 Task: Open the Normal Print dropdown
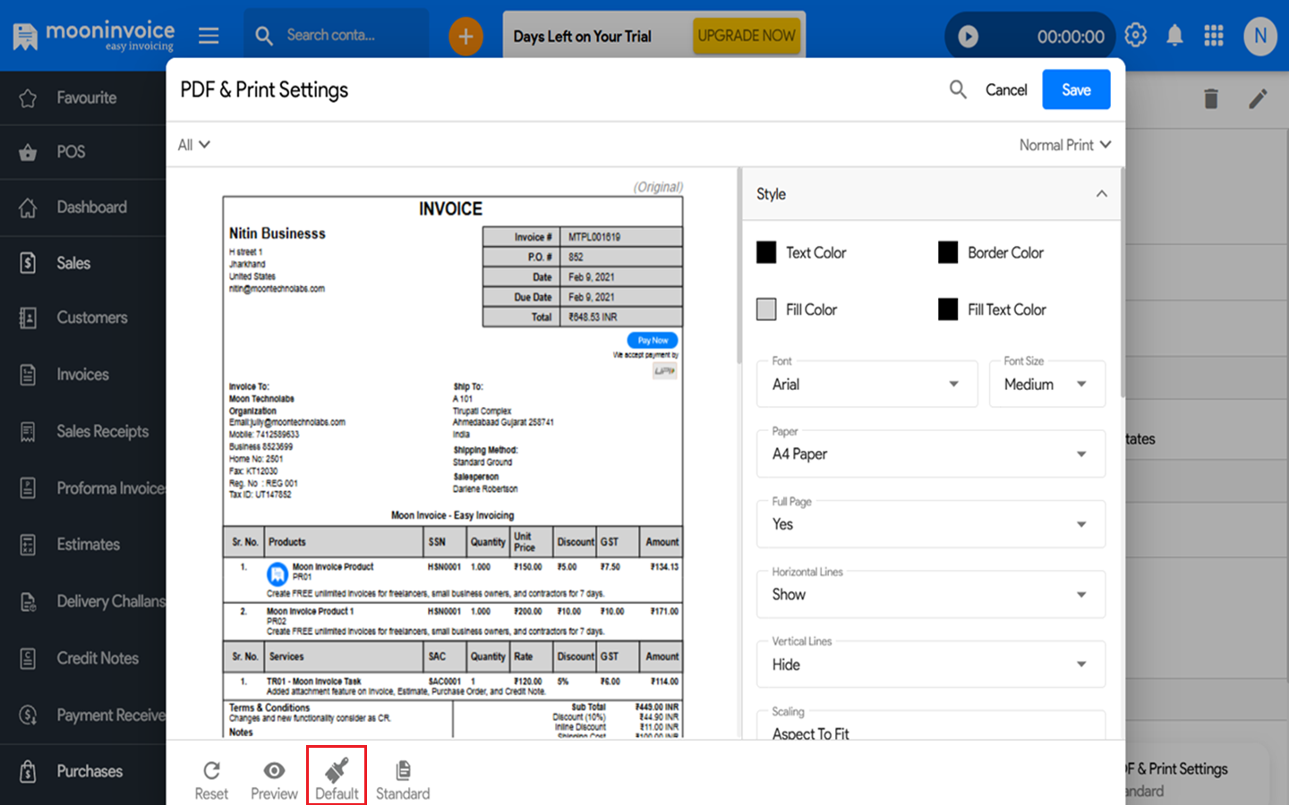click(x=1065, y=145)
